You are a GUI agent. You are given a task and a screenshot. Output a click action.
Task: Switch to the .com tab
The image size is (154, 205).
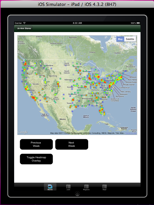point(68,187)
